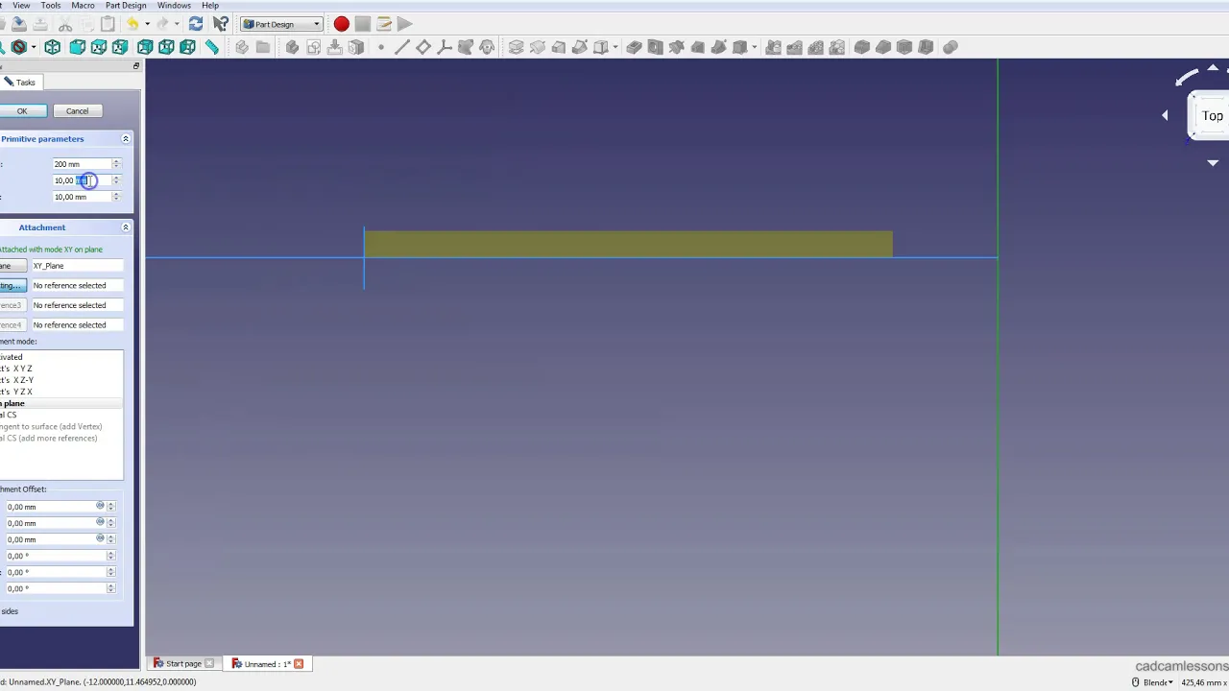Open subtractive primitive dropdown arrow in toolbar

[x=755, y=47]
